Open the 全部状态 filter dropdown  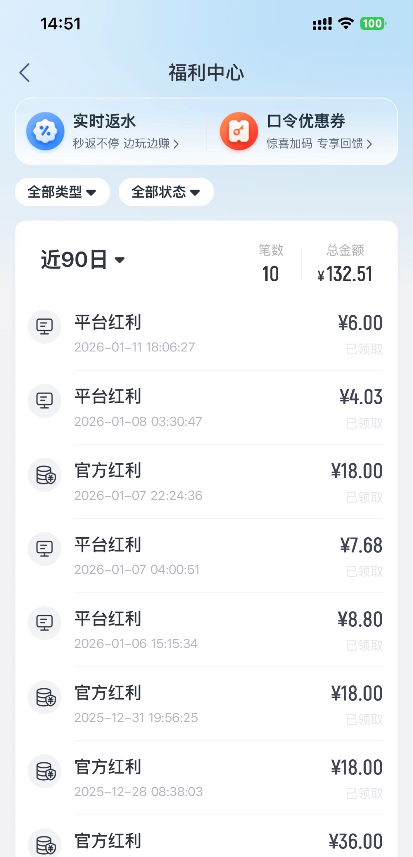166,192
